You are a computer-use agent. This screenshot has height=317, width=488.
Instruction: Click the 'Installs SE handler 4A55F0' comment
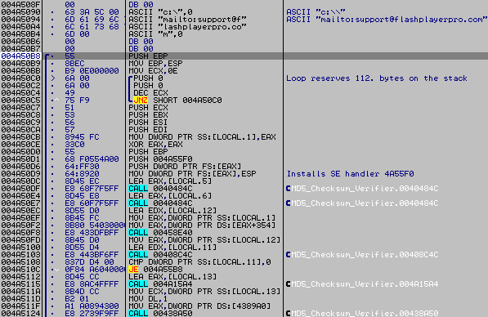pyautogui.click(x=350, y=174)
